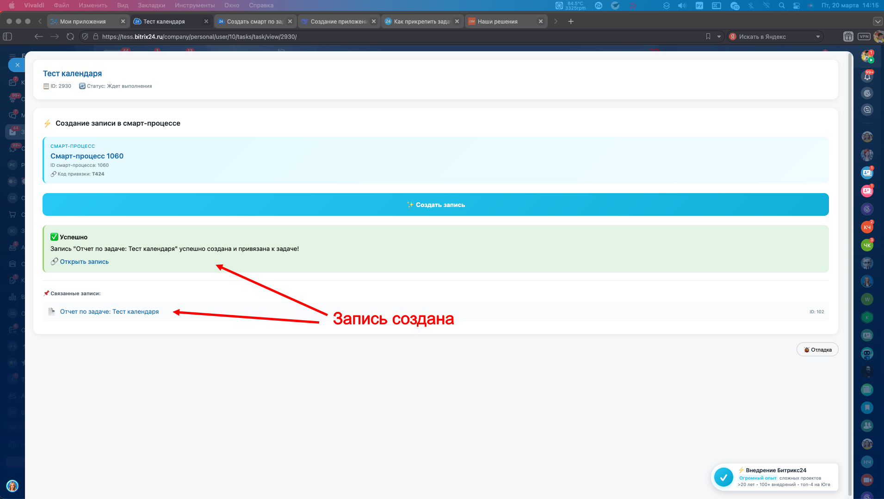Go forward to the next page
The height and width of the screenshot is (499, 884).
pyautogui.click(x=55, y=37)
